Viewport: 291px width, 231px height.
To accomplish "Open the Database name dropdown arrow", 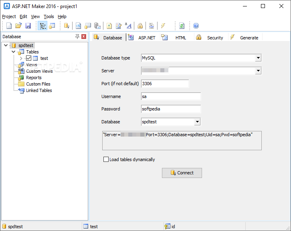I will pyautogui.click(x=197, y=122).
